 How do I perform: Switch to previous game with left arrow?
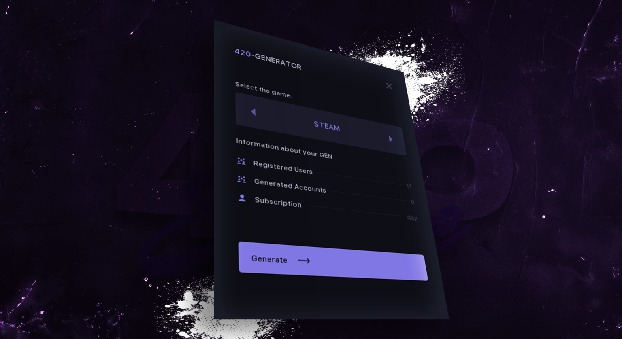tap(253, 112)
